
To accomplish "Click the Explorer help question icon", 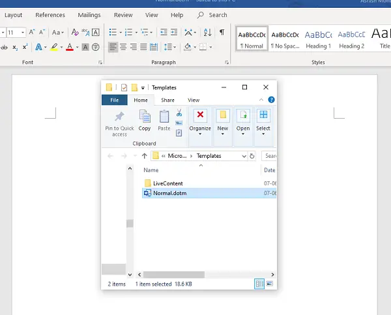I will pyautogui.click(x=271, y=100).
